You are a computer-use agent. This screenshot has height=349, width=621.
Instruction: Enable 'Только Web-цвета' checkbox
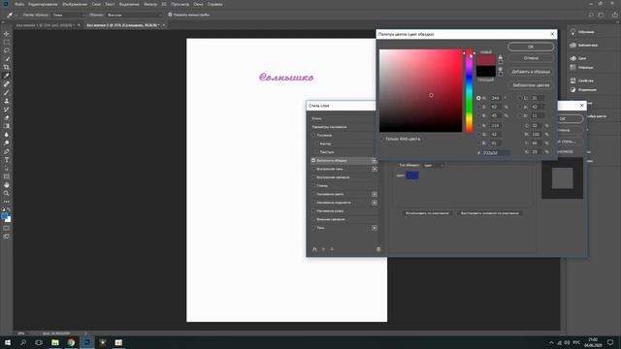[x=382, y=139]
